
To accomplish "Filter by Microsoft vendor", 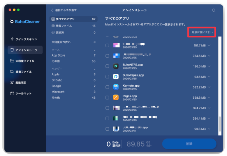I will point(74,92).
